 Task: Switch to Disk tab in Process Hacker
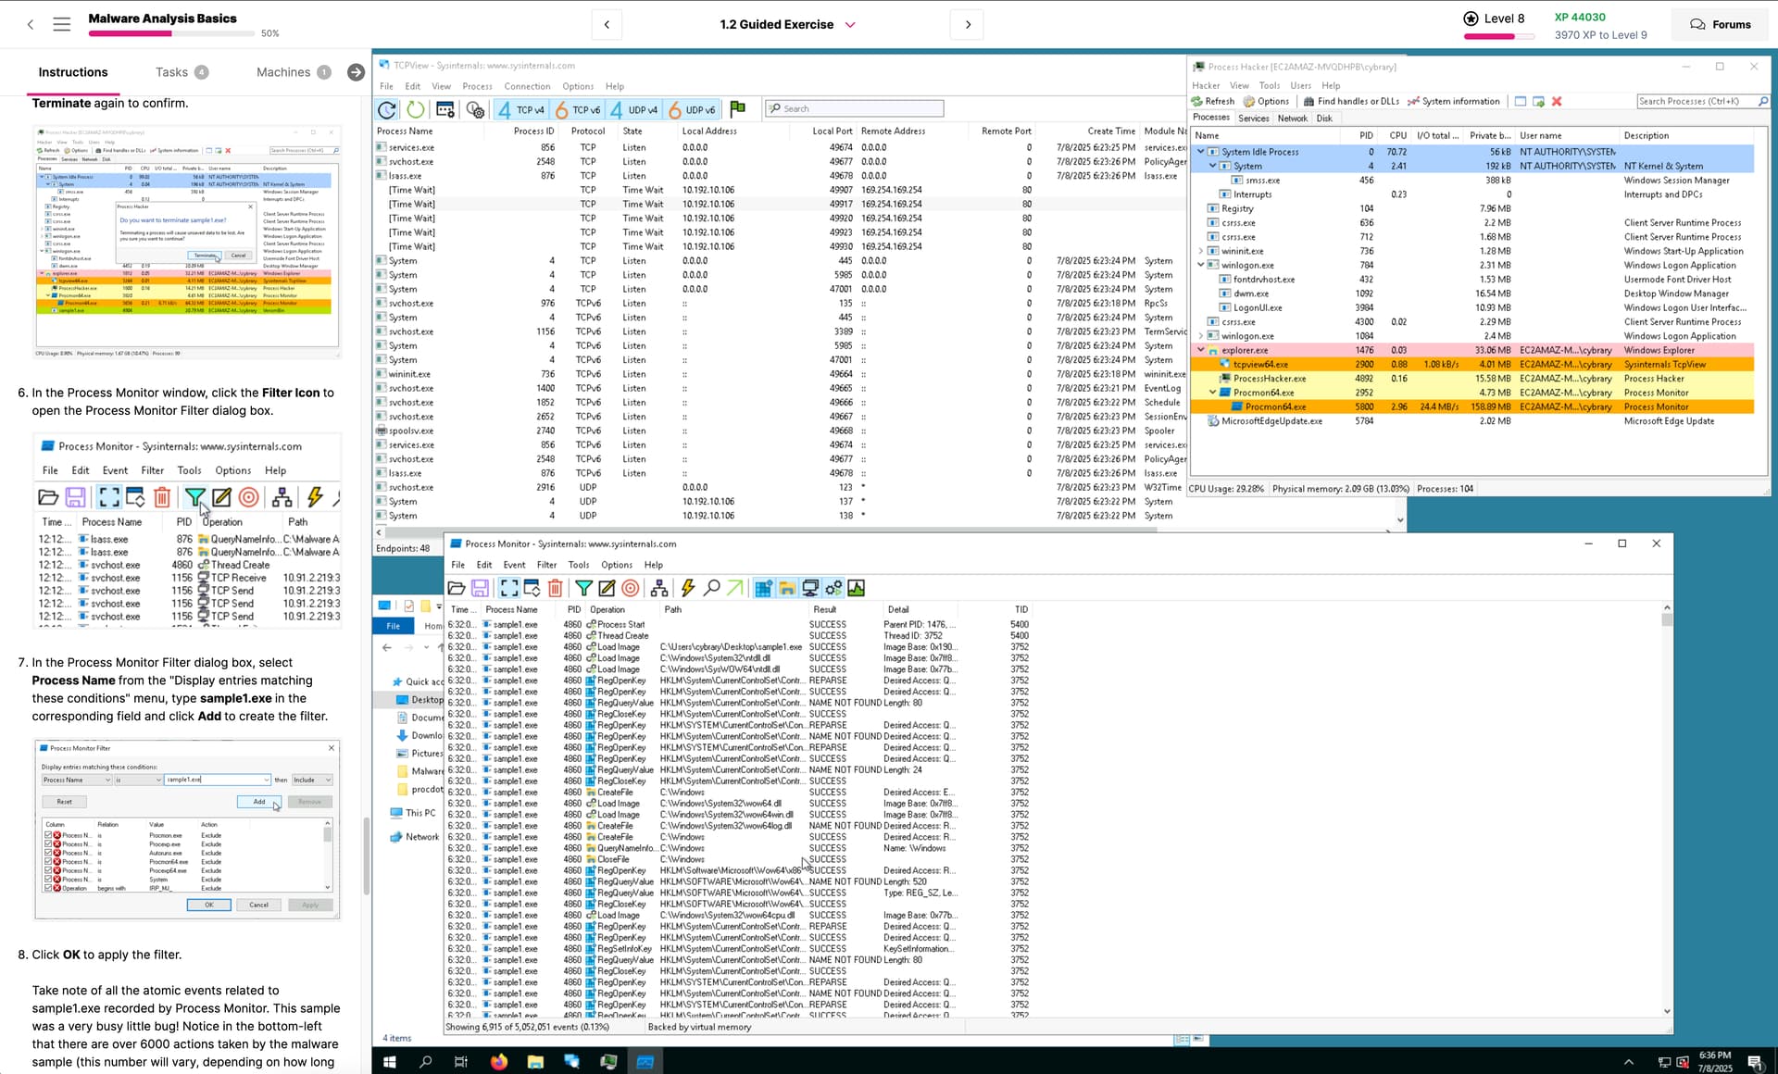tap(1324, 119)
